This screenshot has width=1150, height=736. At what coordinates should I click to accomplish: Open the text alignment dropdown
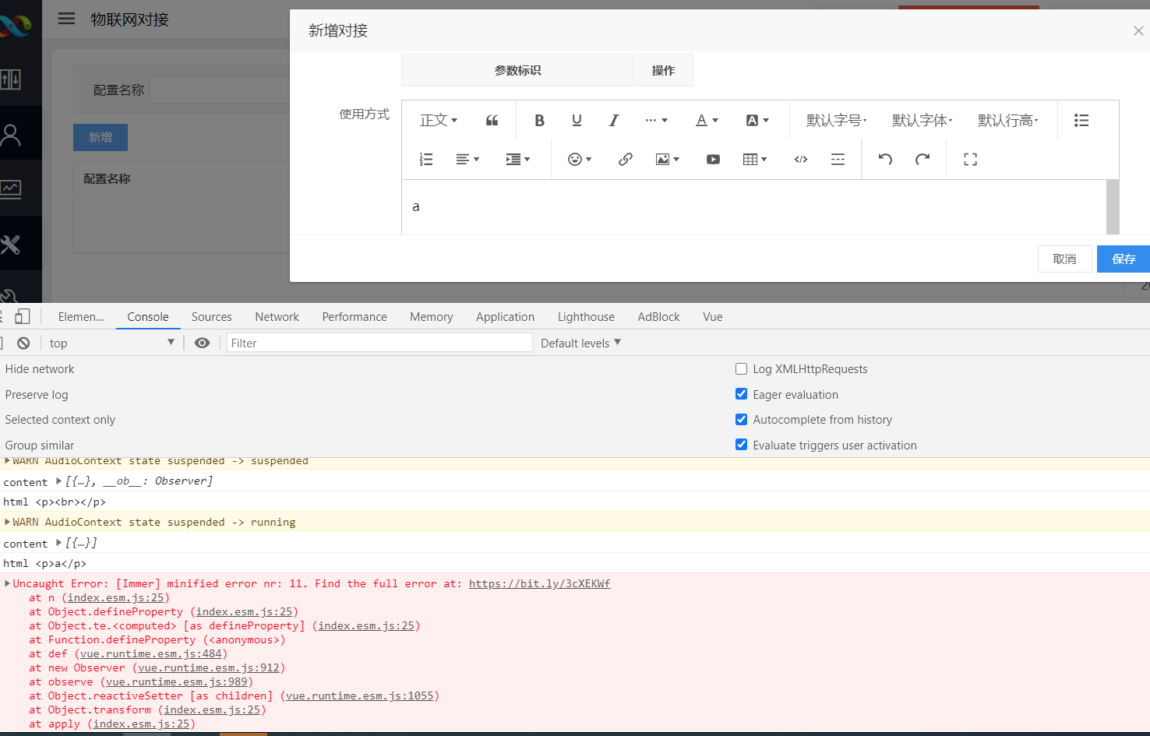(x=467, y=160)
